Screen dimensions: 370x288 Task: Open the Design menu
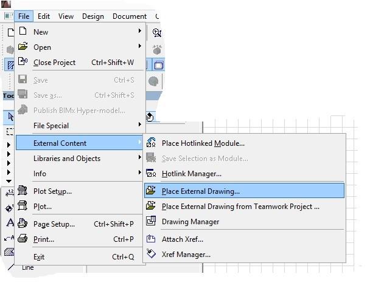[93, 16]
